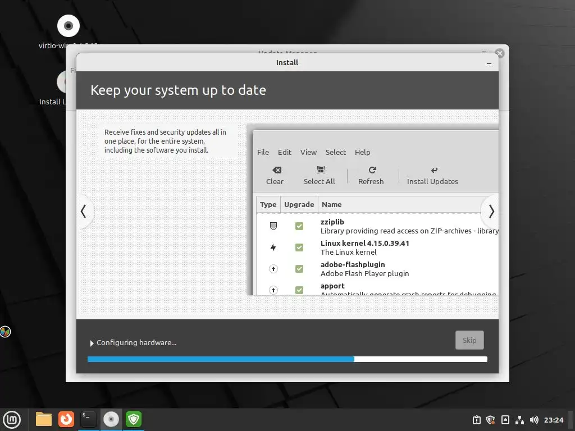Viewport: 575px width, 431px height.
Task: Click the installation progress bar
Action: [x=287, y=359]
